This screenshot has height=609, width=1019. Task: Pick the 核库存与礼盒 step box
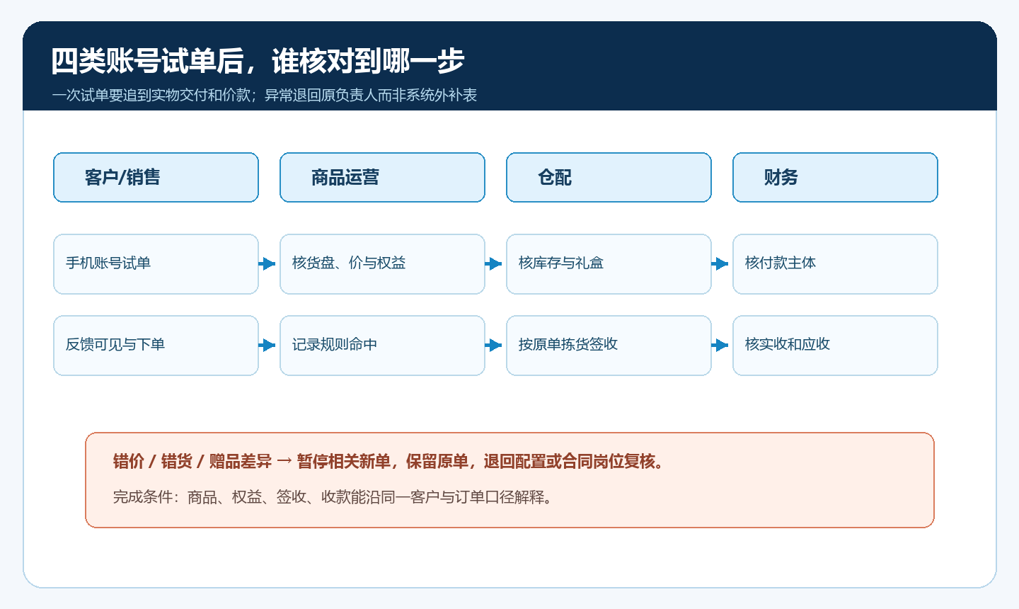pyautogui.click(x=609, y=264)
